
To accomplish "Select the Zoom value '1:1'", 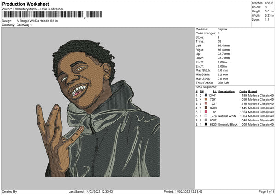I will pyautogui.click(x=267, y=19).
